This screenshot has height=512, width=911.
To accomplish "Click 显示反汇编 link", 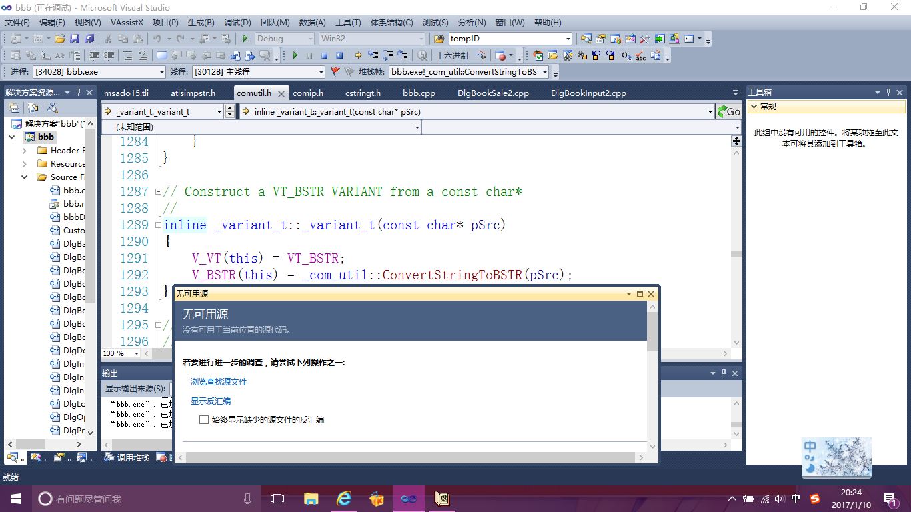I will 211,401.
